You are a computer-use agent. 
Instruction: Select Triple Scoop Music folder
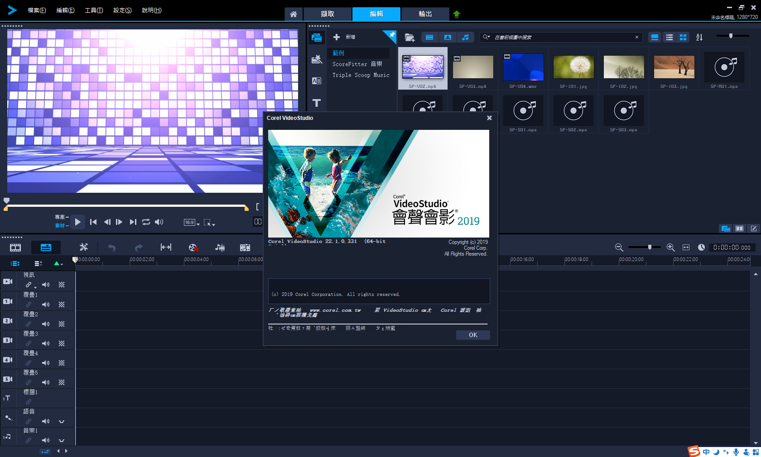(361, 75)
